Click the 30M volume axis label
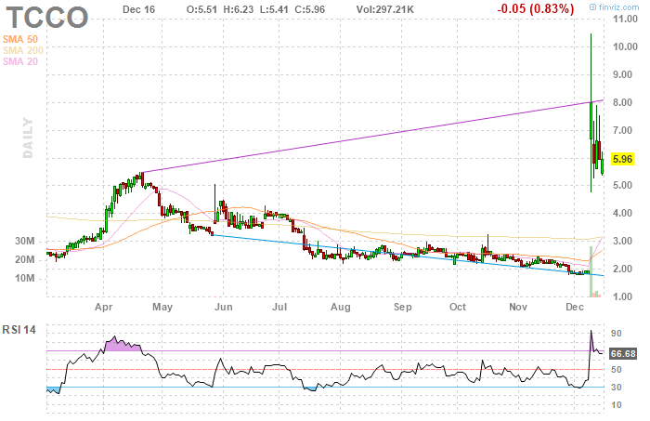Screen dimensions: 650x421 24,242
